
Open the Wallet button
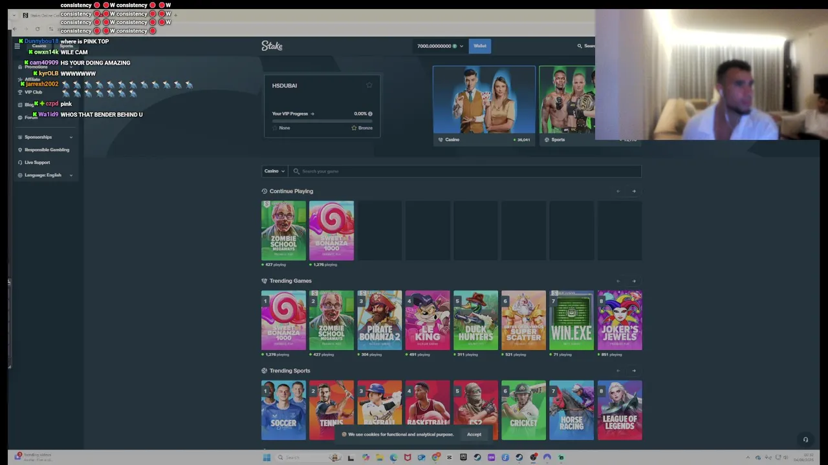pos(480,46)
